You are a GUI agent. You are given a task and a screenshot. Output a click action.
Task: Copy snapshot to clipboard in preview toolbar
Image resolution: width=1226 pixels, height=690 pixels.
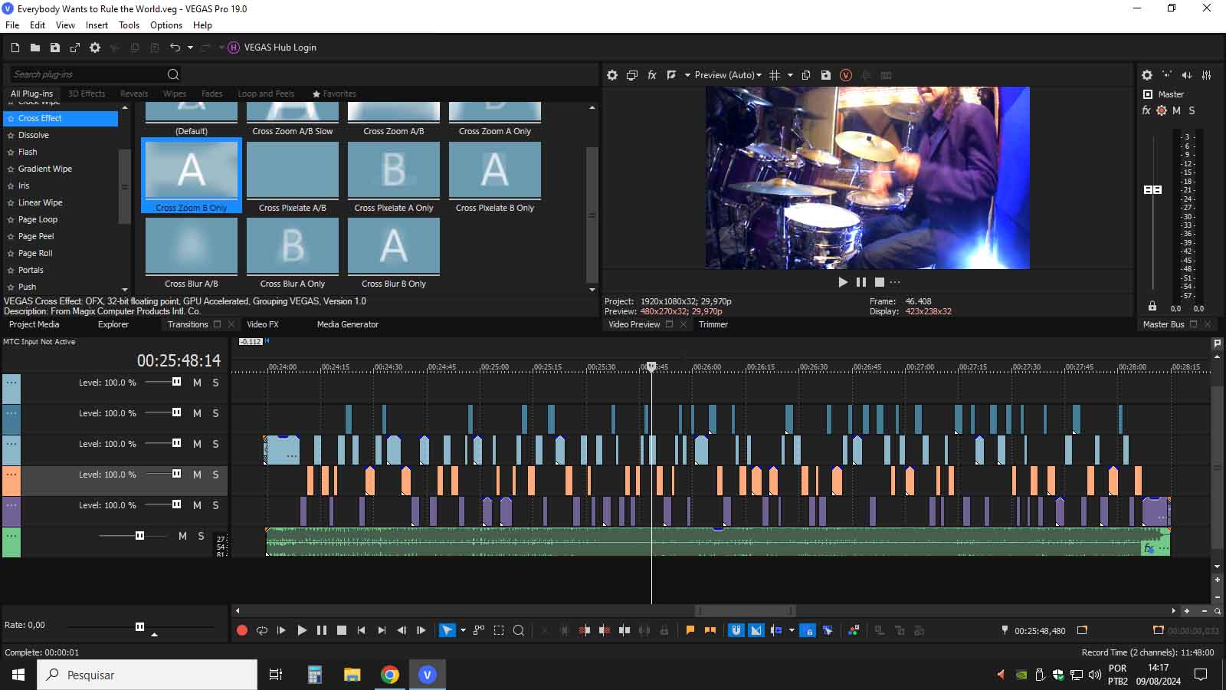(806, 75)
